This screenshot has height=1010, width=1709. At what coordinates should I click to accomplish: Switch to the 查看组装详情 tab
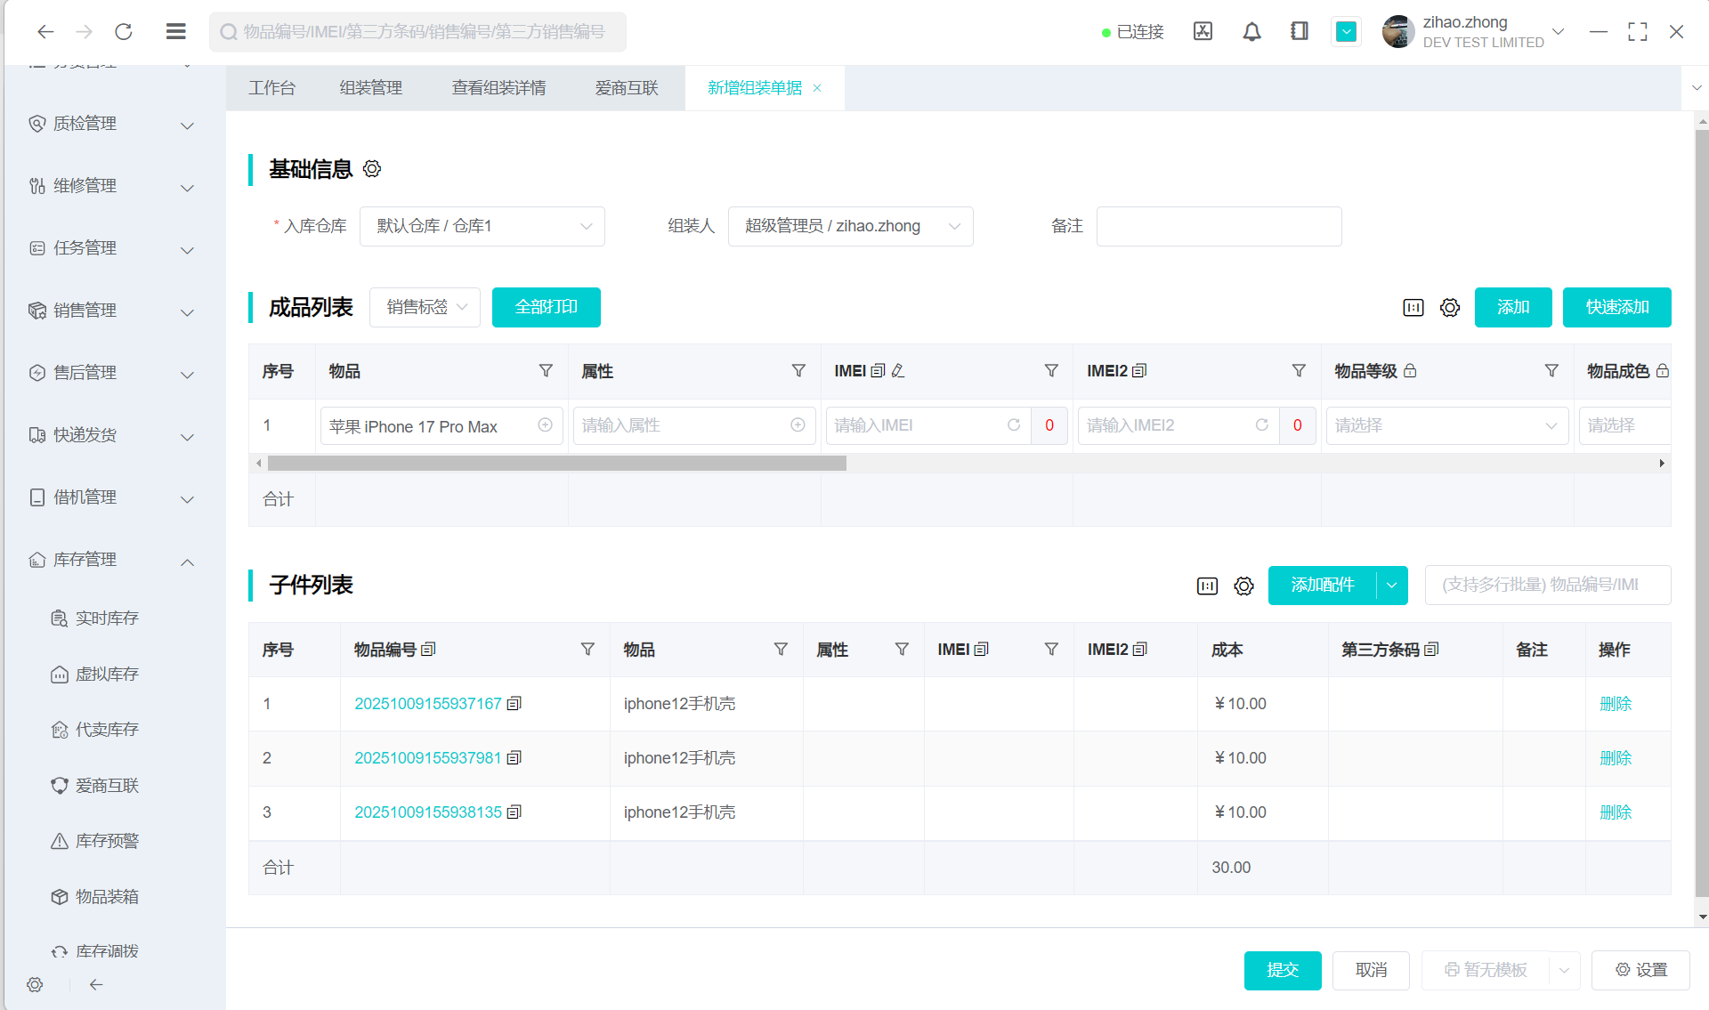(498, 88)
